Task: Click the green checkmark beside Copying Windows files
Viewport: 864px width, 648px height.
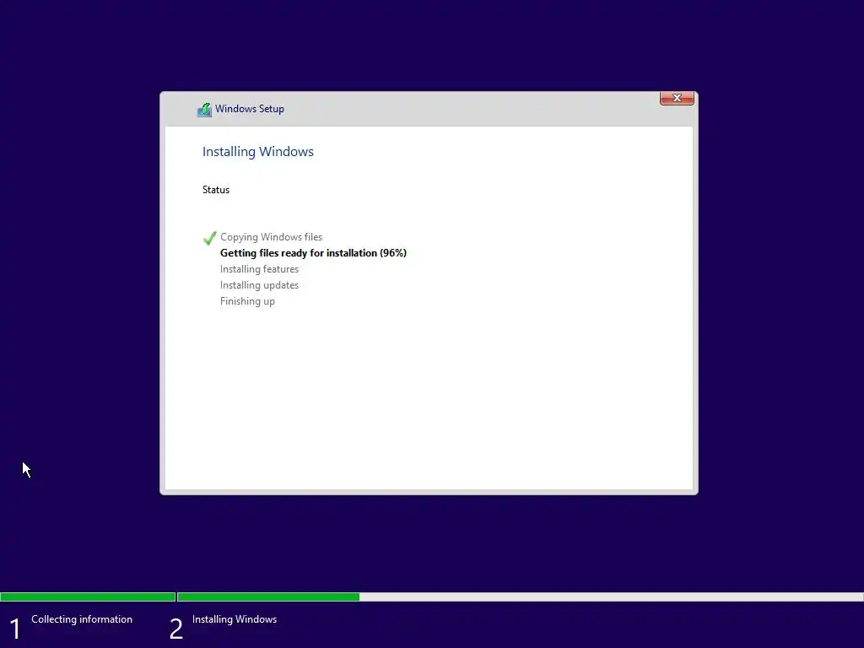Action: click(209, 237)
